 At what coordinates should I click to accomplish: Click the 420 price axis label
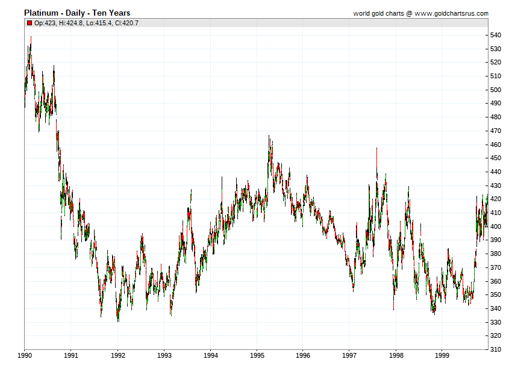pyautogui.click(x=496, y=199)
